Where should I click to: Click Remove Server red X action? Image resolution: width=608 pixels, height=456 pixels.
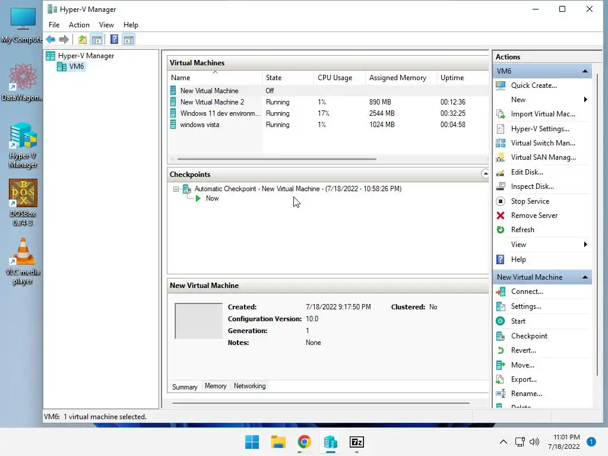click(501, 216)
